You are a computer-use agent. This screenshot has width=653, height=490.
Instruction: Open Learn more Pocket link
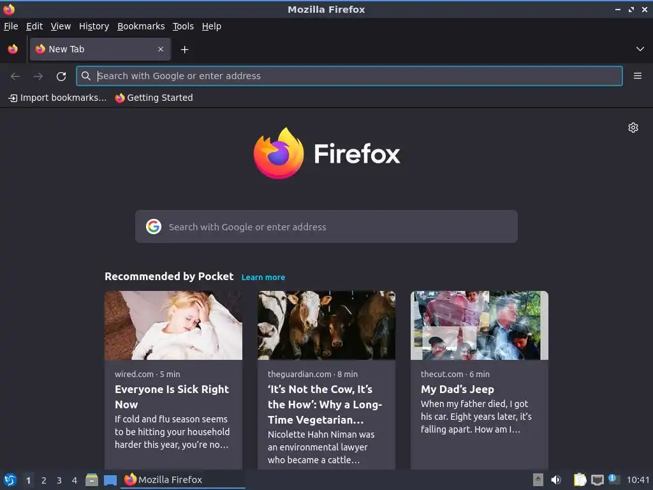(x=263, y=277)
